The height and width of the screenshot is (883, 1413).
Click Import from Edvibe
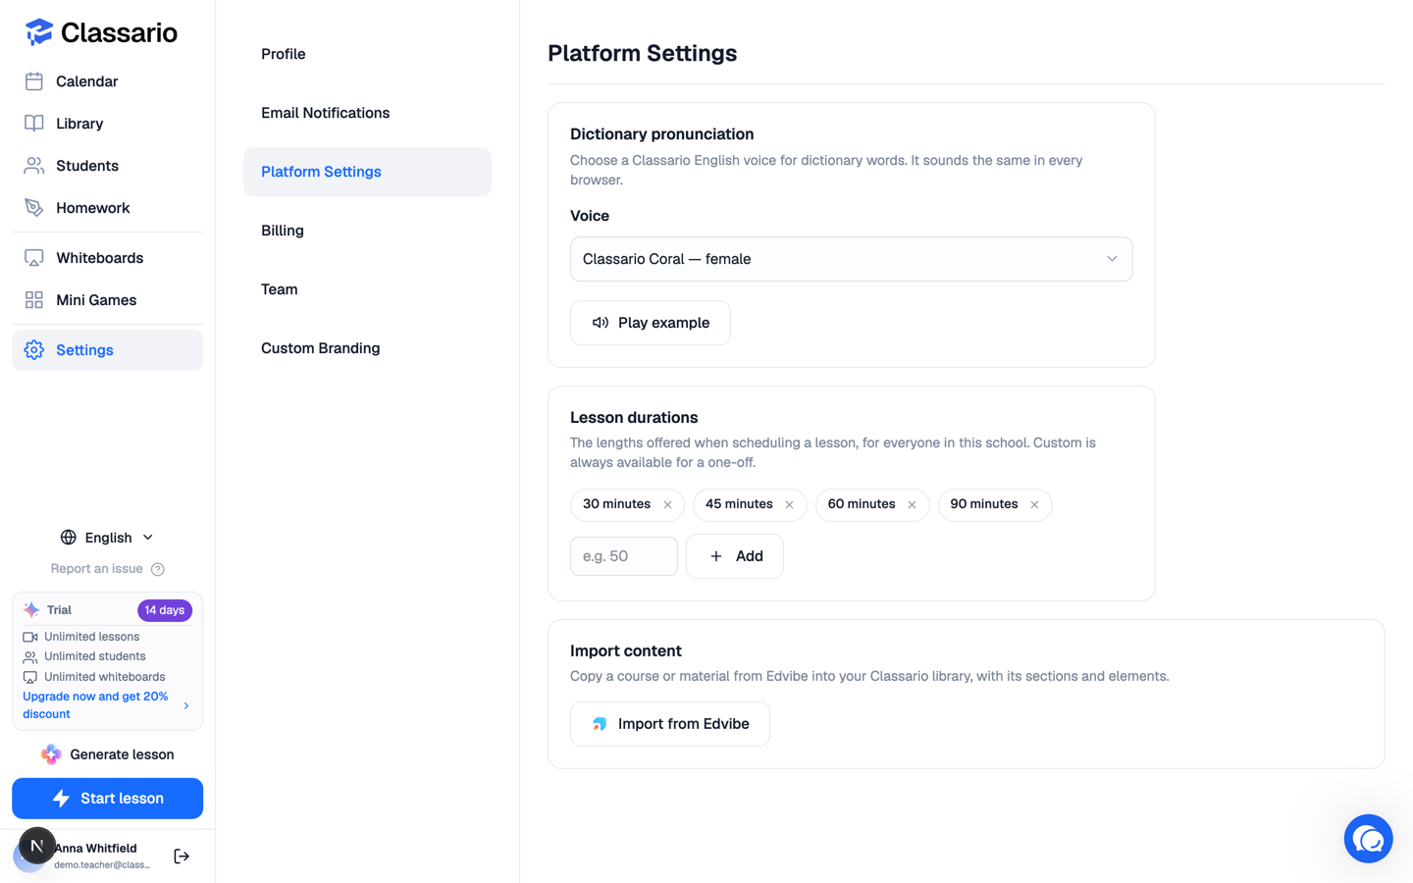pos(669,724)
